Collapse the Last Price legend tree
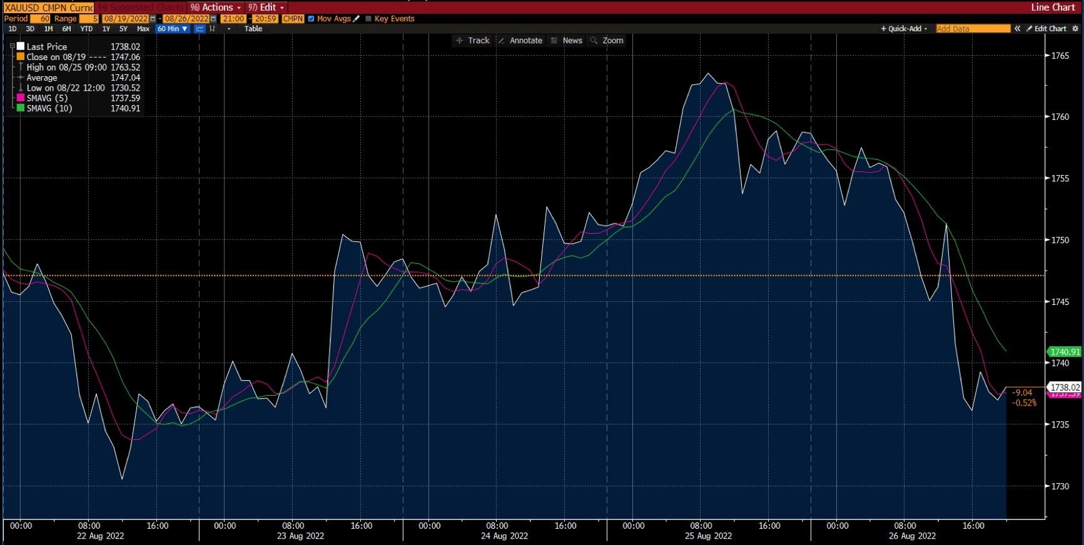Viewport: 1084px width, 545px height. click(x=13, y=46)
